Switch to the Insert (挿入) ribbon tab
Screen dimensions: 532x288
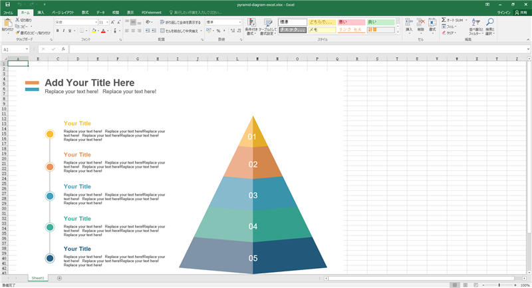[x=41, y=12]
